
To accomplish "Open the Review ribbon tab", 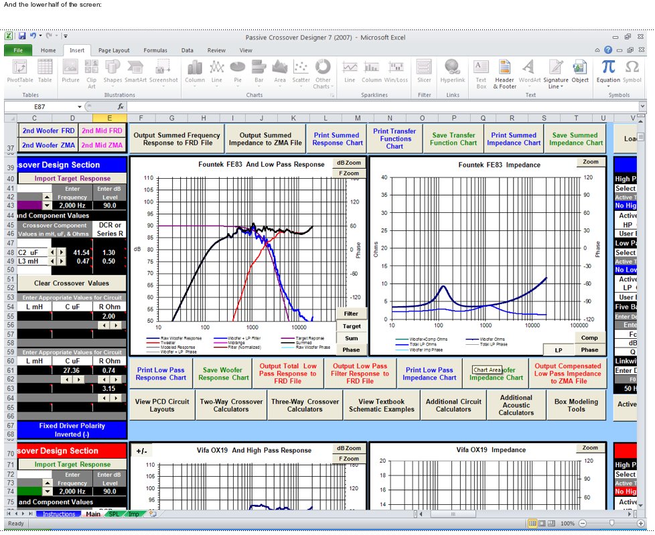I will coord(216,50).
